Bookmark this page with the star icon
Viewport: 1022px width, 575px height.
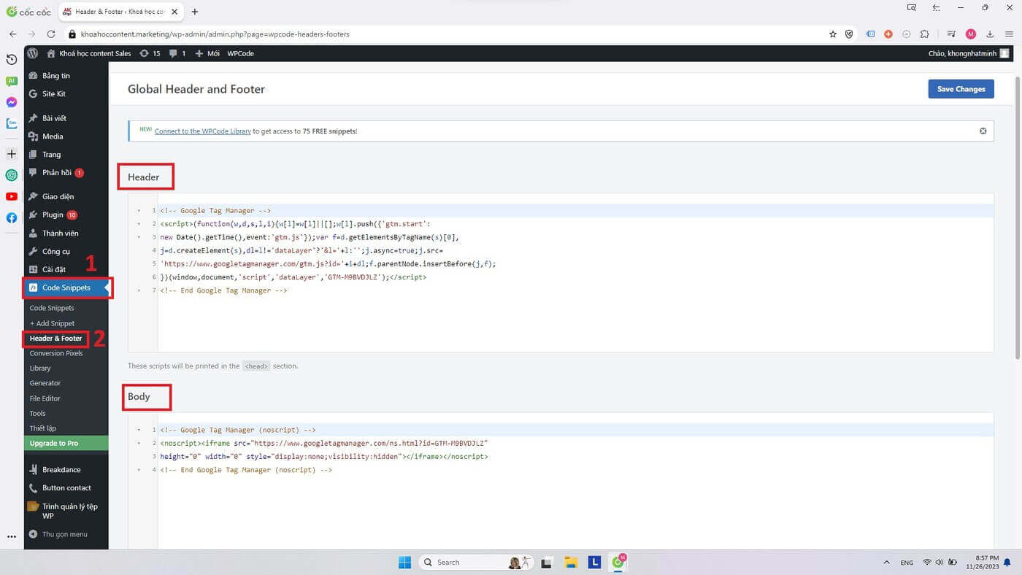pyautogui.click(x=833, y=34)
